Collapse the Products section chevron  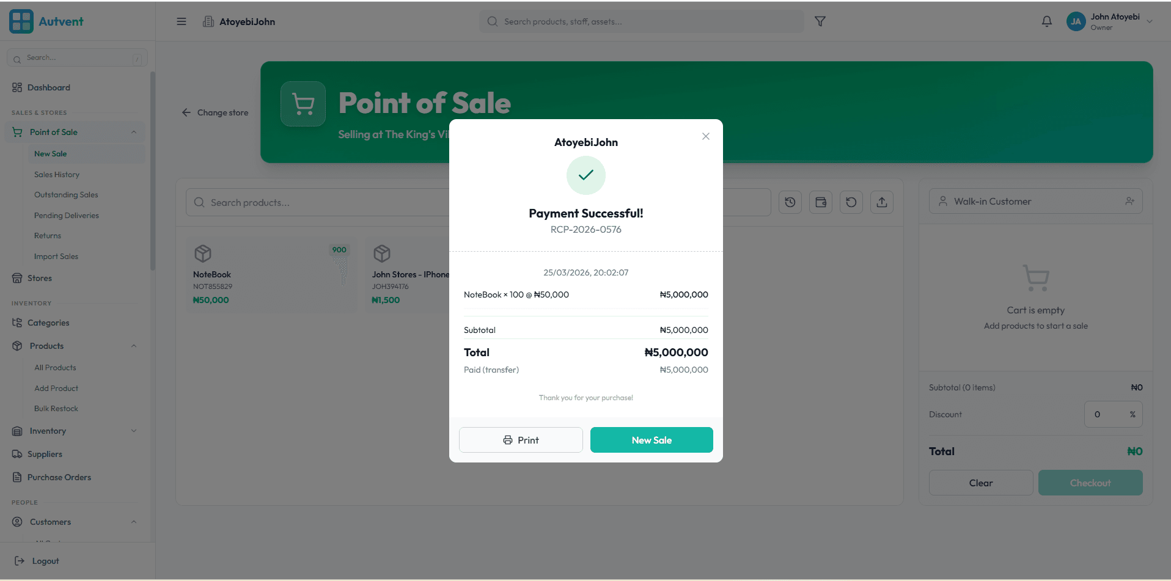(134, 345)
